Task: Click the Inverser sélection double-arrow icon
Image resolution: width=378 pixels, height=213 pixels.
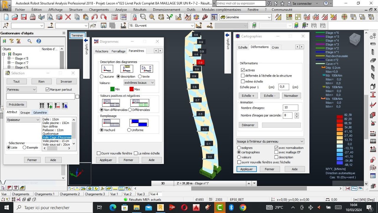Action: 42,106
